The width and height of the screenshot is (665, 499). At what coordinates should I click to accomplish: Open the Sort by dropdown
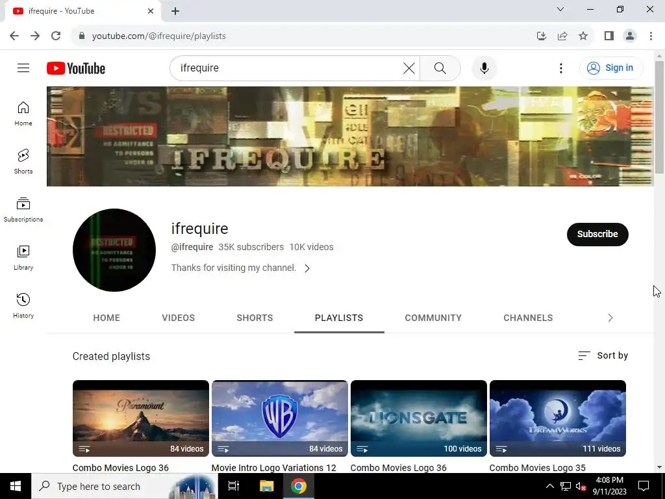[603, 355]
